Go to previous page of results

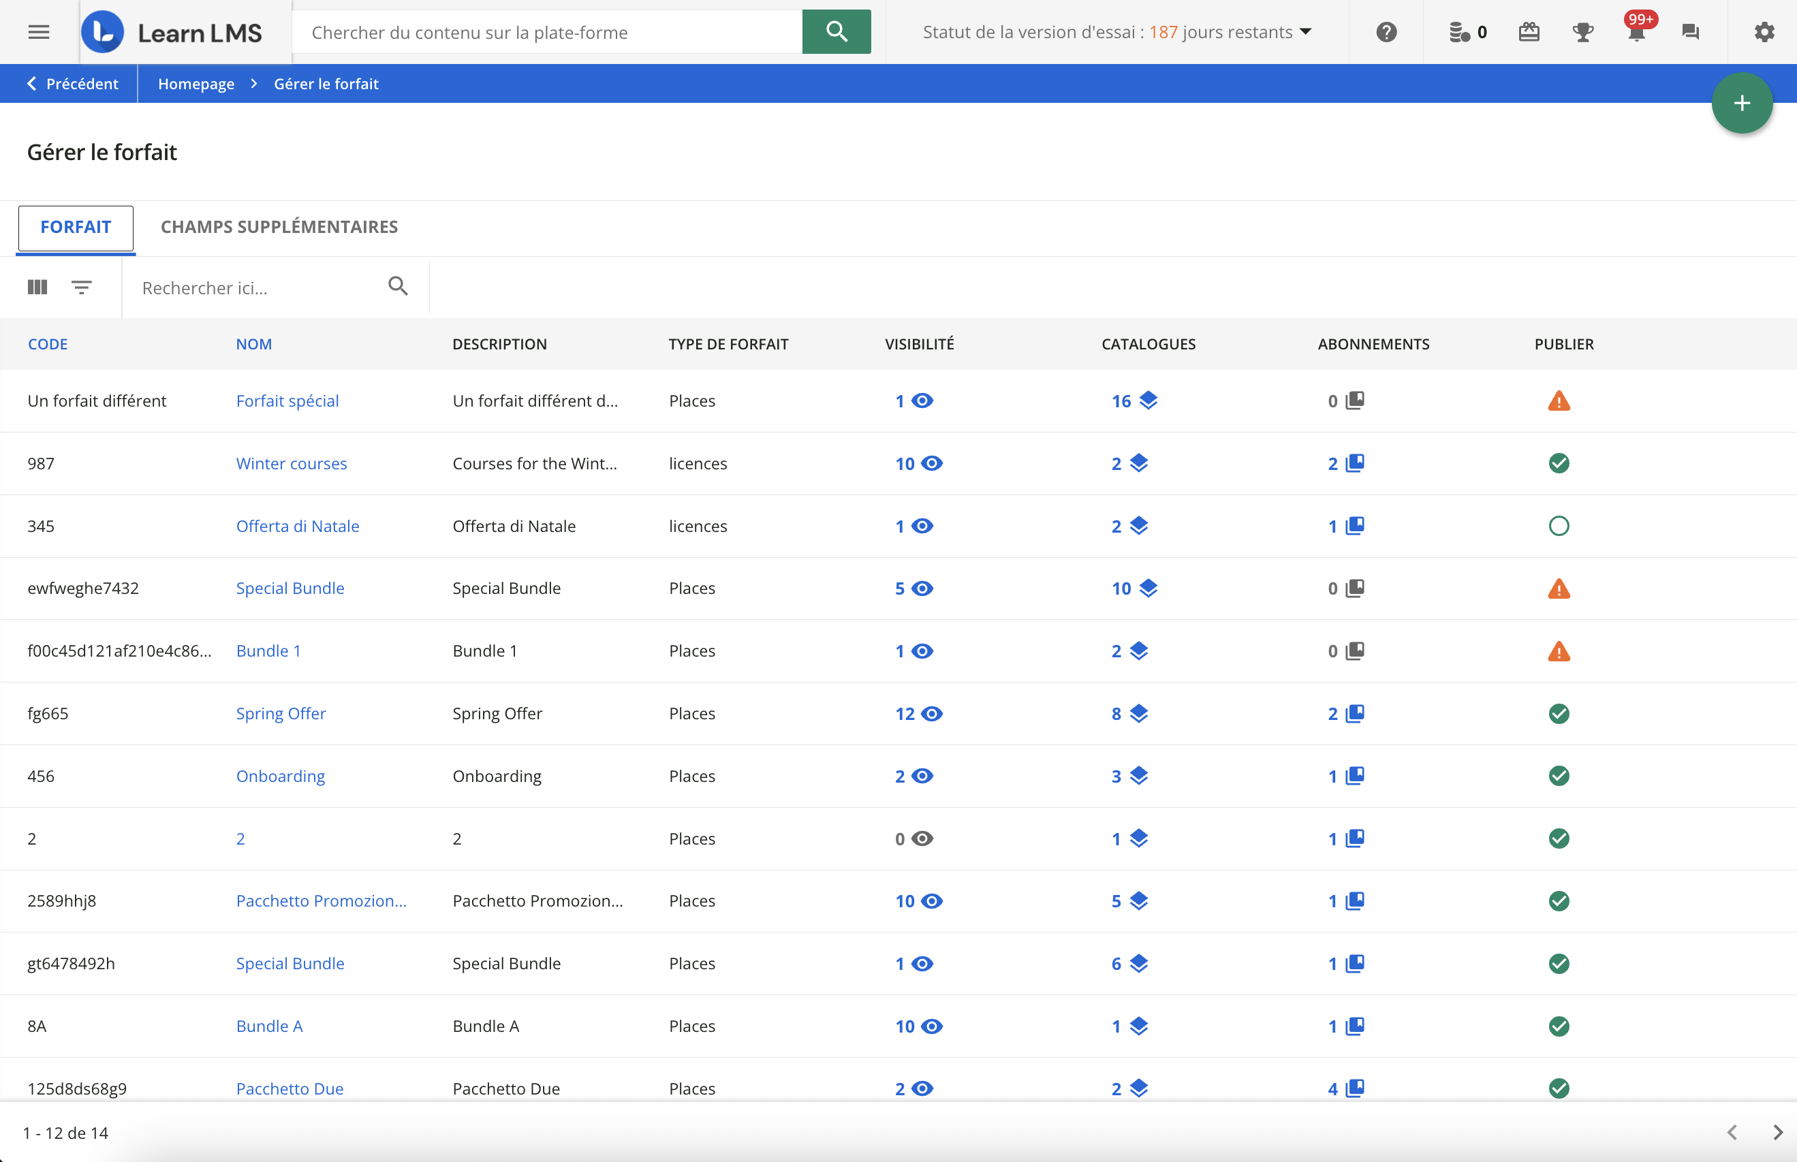[x=1732, y=1132]
